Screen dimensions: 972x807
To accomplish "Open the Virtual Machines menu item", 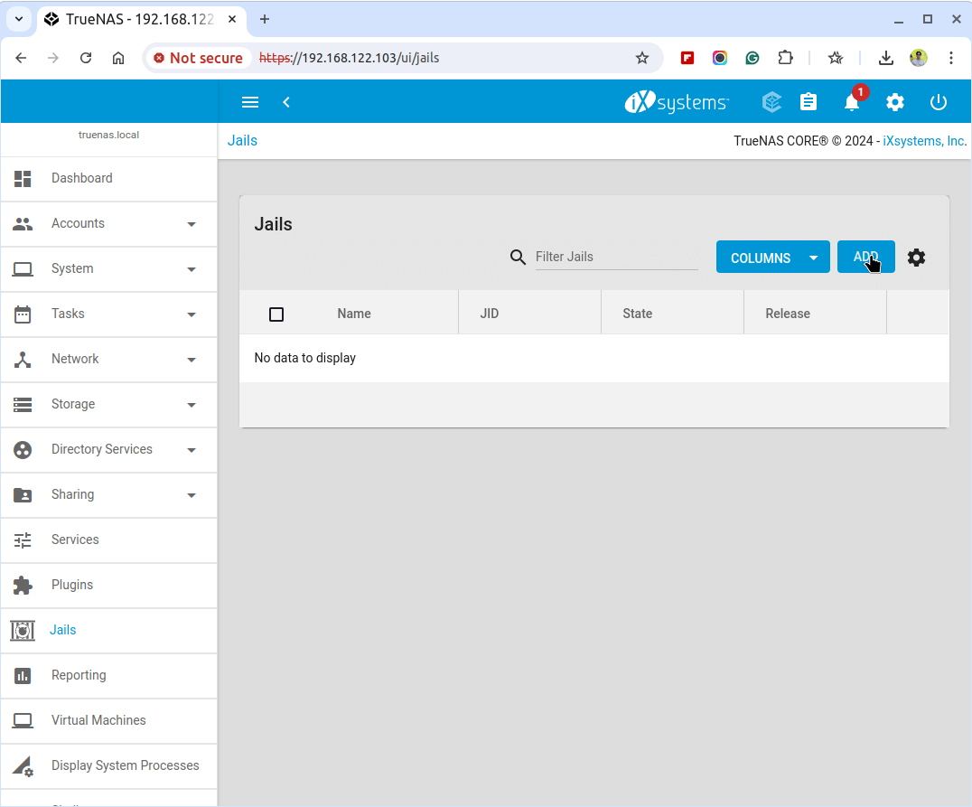I will tap(109, 721).
